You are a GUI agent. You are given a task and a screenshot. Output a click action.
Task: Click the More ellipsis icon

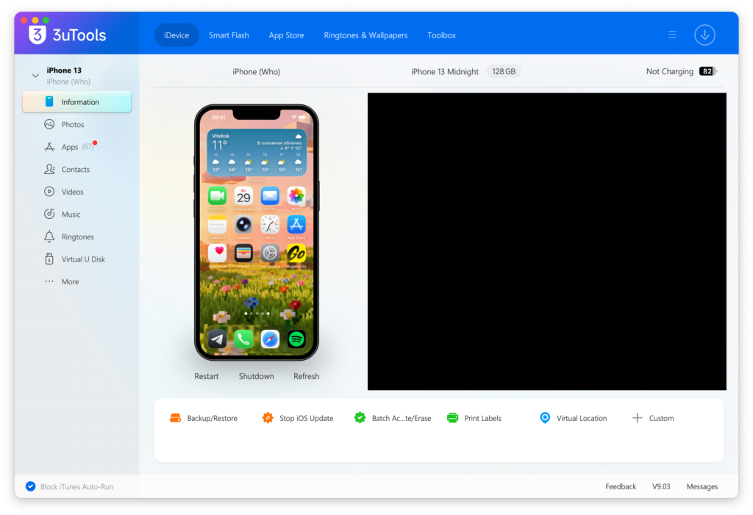coord(49,281)
